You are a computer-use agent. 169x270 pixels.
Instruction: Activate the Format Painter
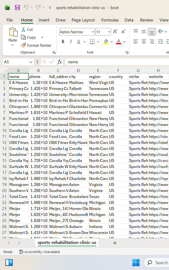click(36, 45)
